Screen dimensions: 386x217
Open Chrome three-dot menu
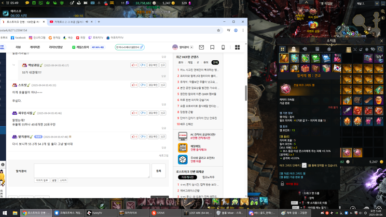(x=243, y=30)
